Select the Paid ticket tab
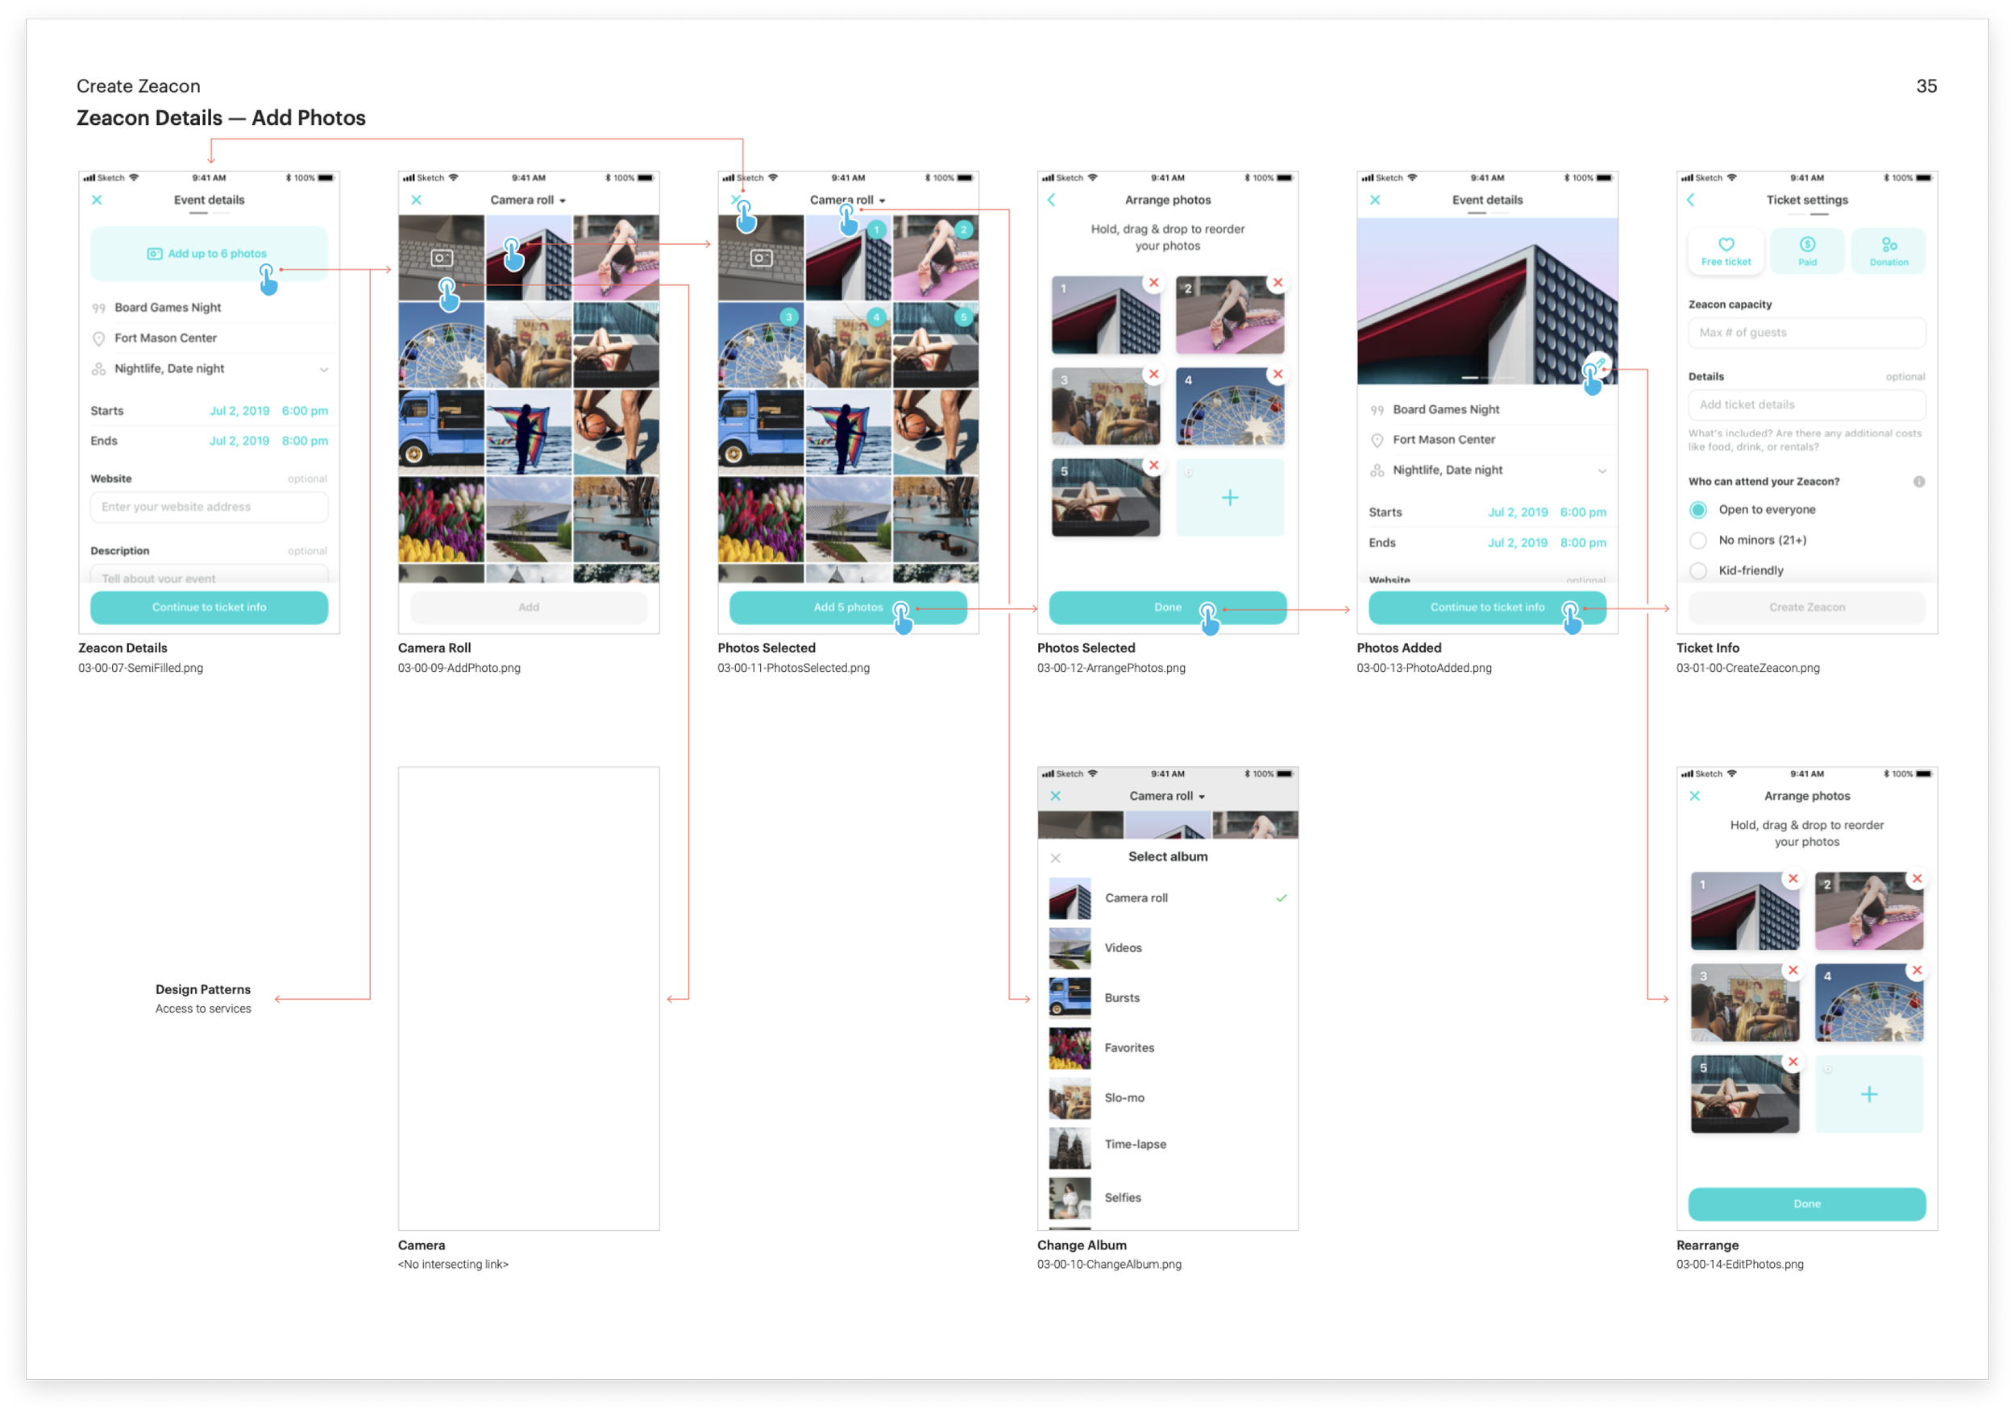 [1807, 251]
